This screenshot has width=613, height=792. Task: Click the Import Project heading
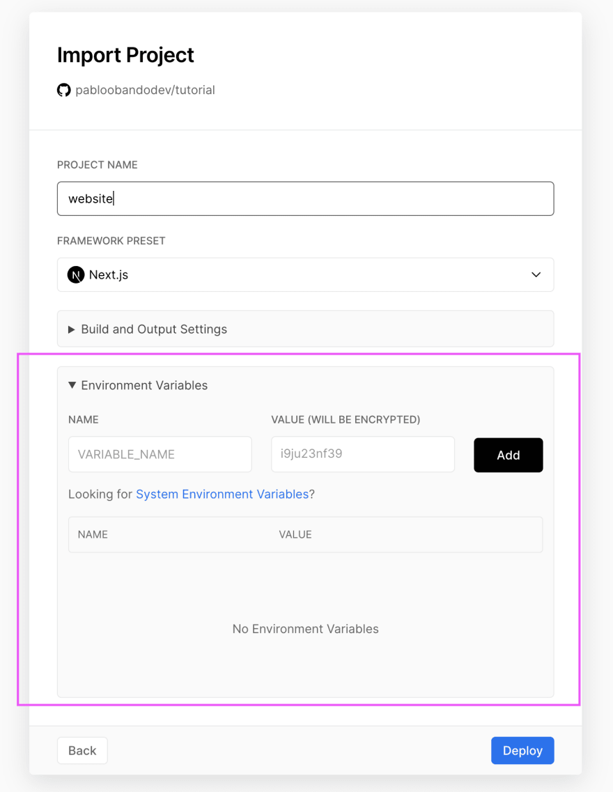tap(125, 54)
